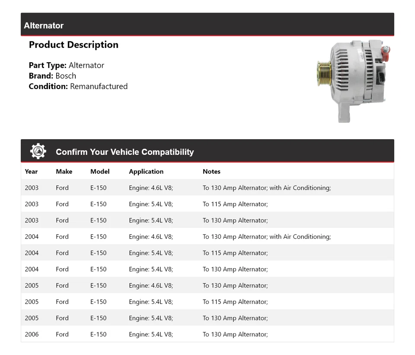Image resolution: width=415 pixels, height=355 pixels.
Task: Click the Product Description heading
Action: pyautogui.click(x=73, y=45)
